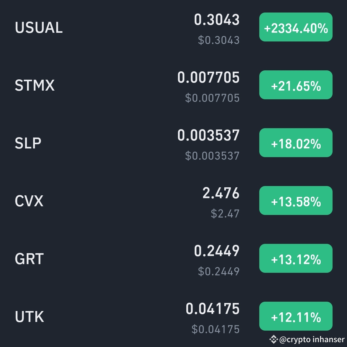Click the +2334.40% gain badge for USUAL

[x=296, y=28]
